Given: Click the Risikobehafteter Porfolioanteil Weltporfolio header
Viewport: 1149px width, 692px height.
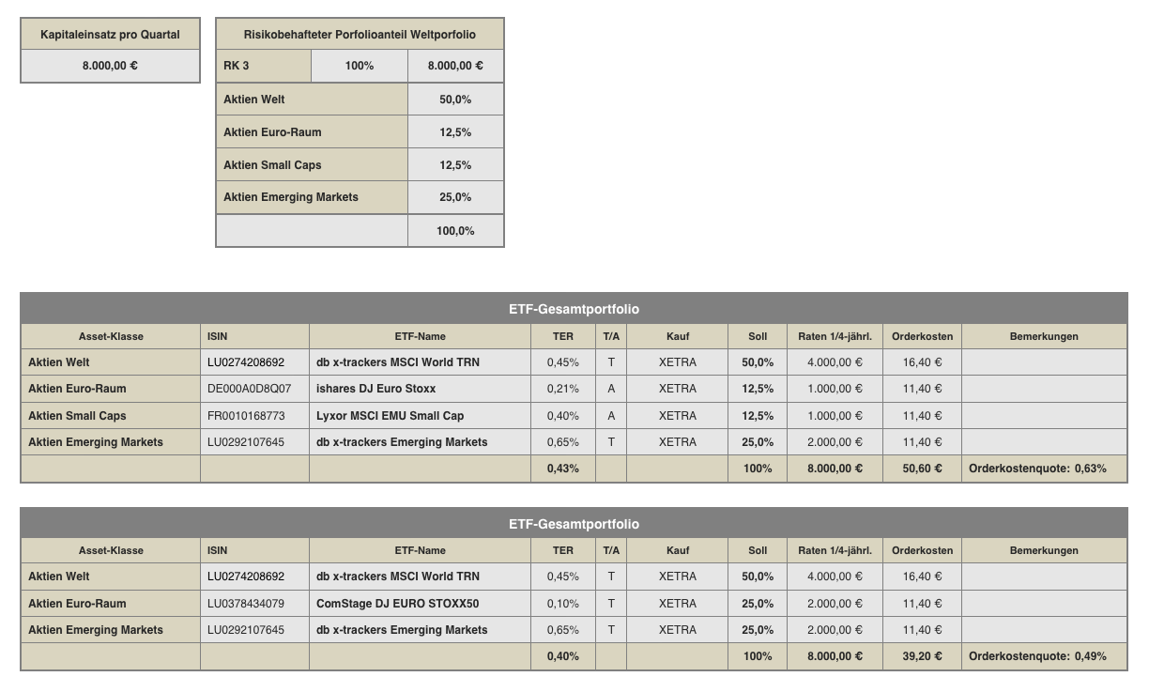Looking at the screenshot, I should (x=360, y=35).
